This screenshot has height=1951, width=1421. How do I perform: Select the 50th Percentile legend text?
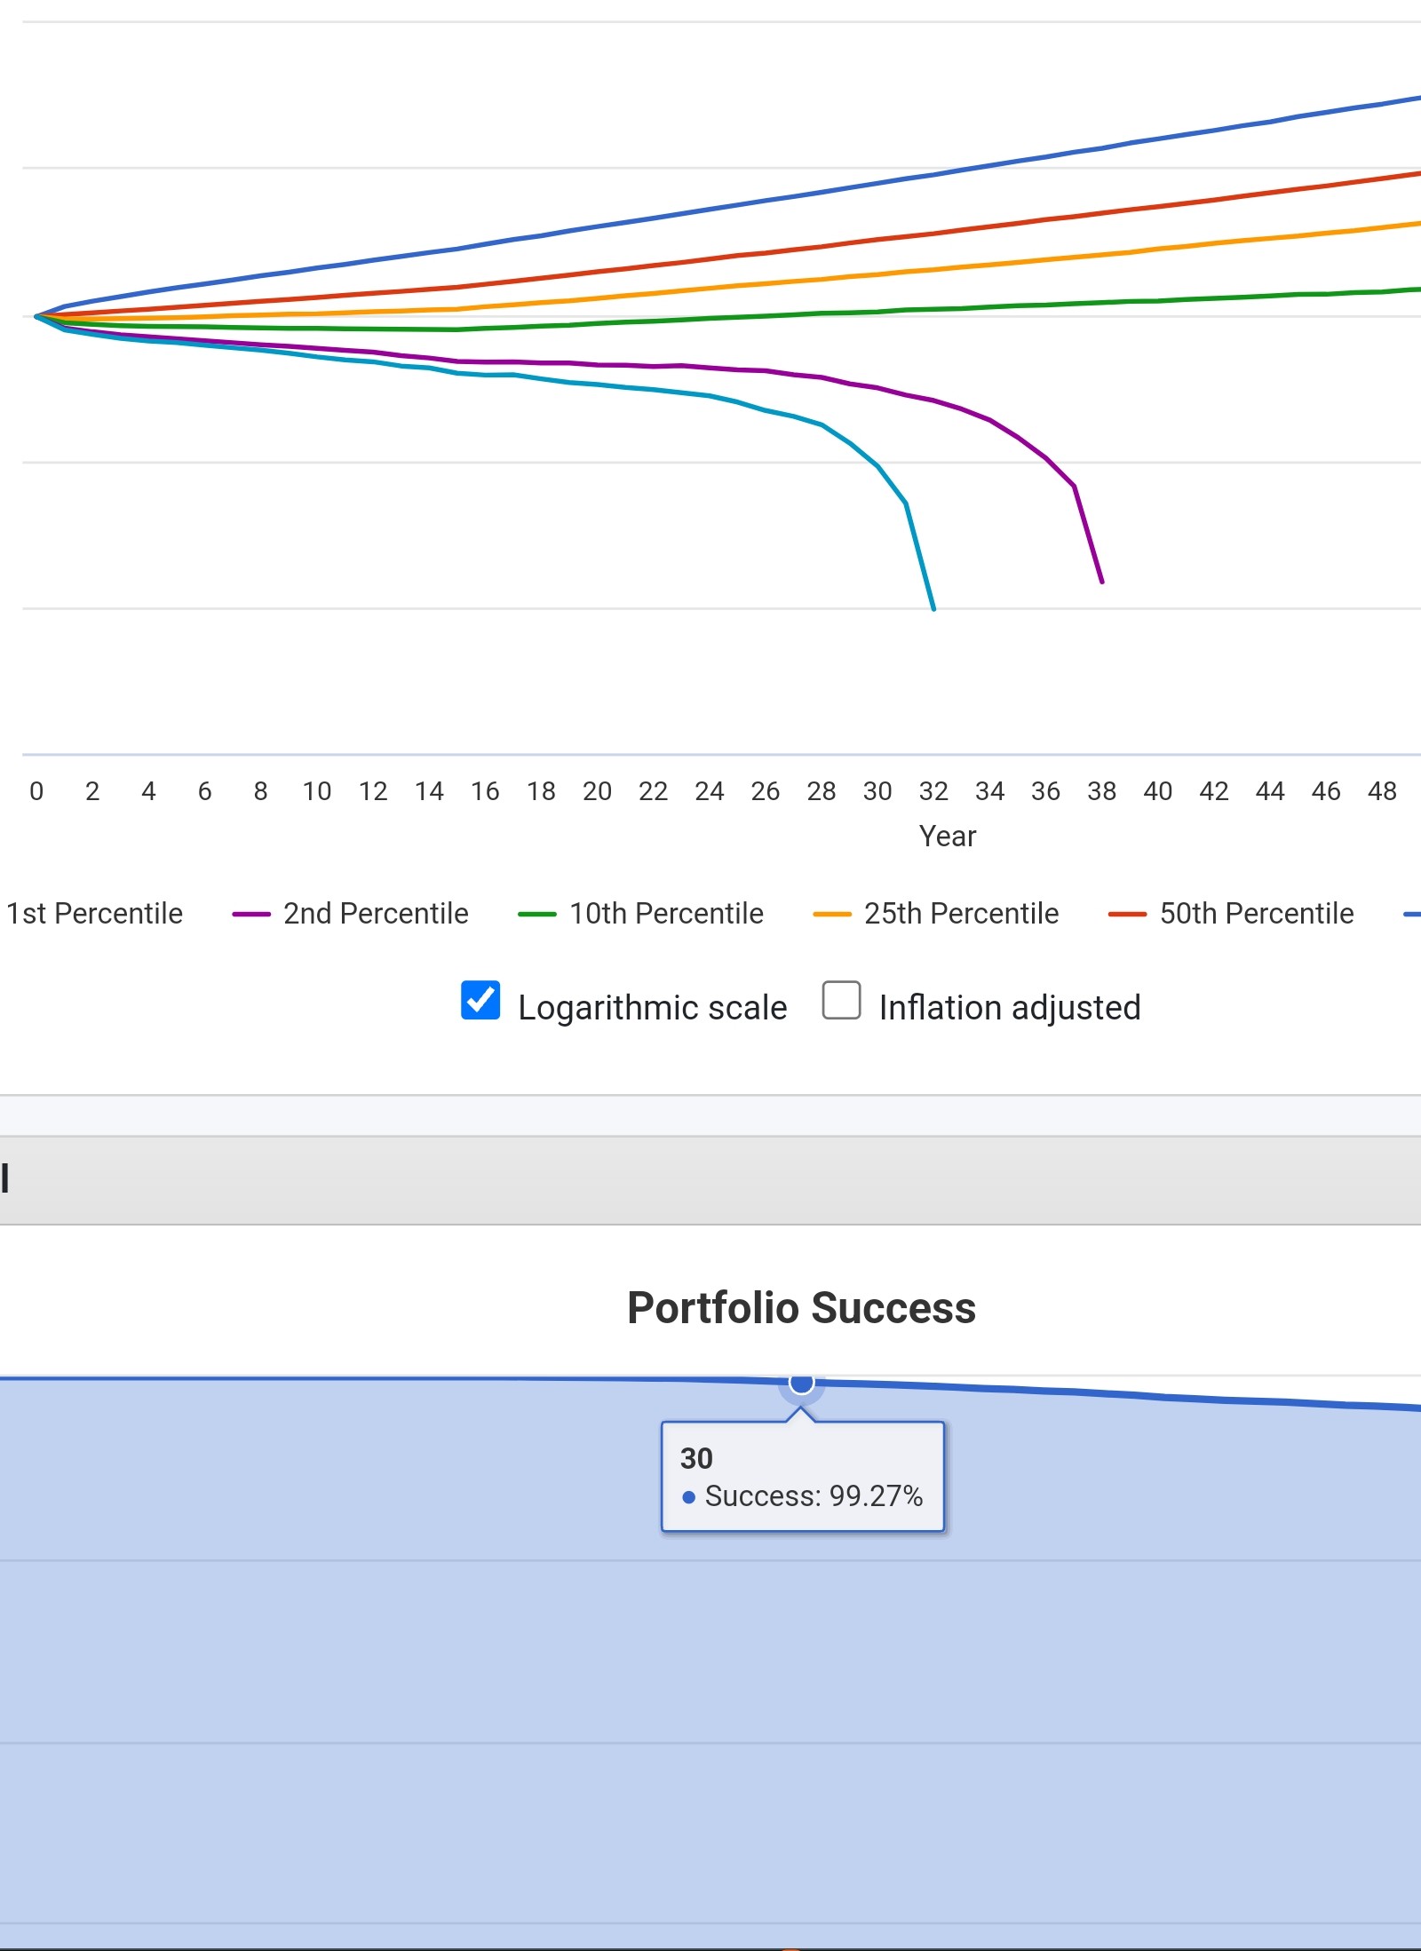coord(1257,914)
